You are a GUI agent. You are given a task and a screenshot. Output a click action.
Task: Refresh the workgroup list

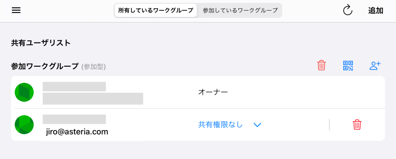[x=347, y=11]
